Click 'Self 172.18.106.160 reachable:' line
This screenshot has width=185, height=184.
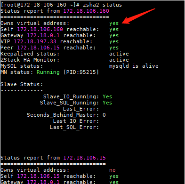point(50,29)
